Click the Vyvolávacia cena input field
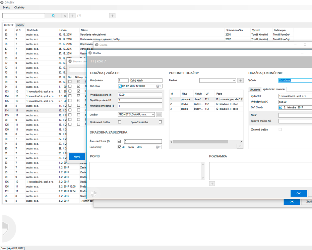The width and height of the screenshot is (312, 250). 140,95
